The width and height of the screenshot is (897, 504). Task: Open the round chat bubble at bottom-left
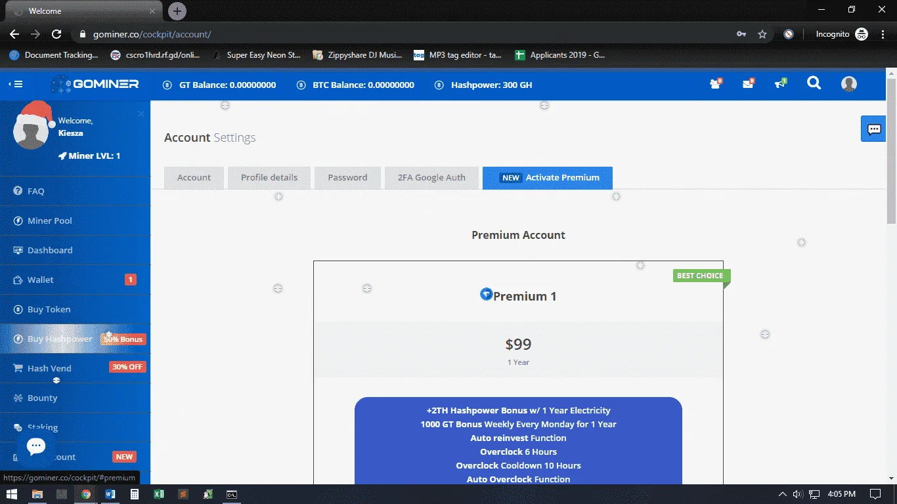click(36, 446)
